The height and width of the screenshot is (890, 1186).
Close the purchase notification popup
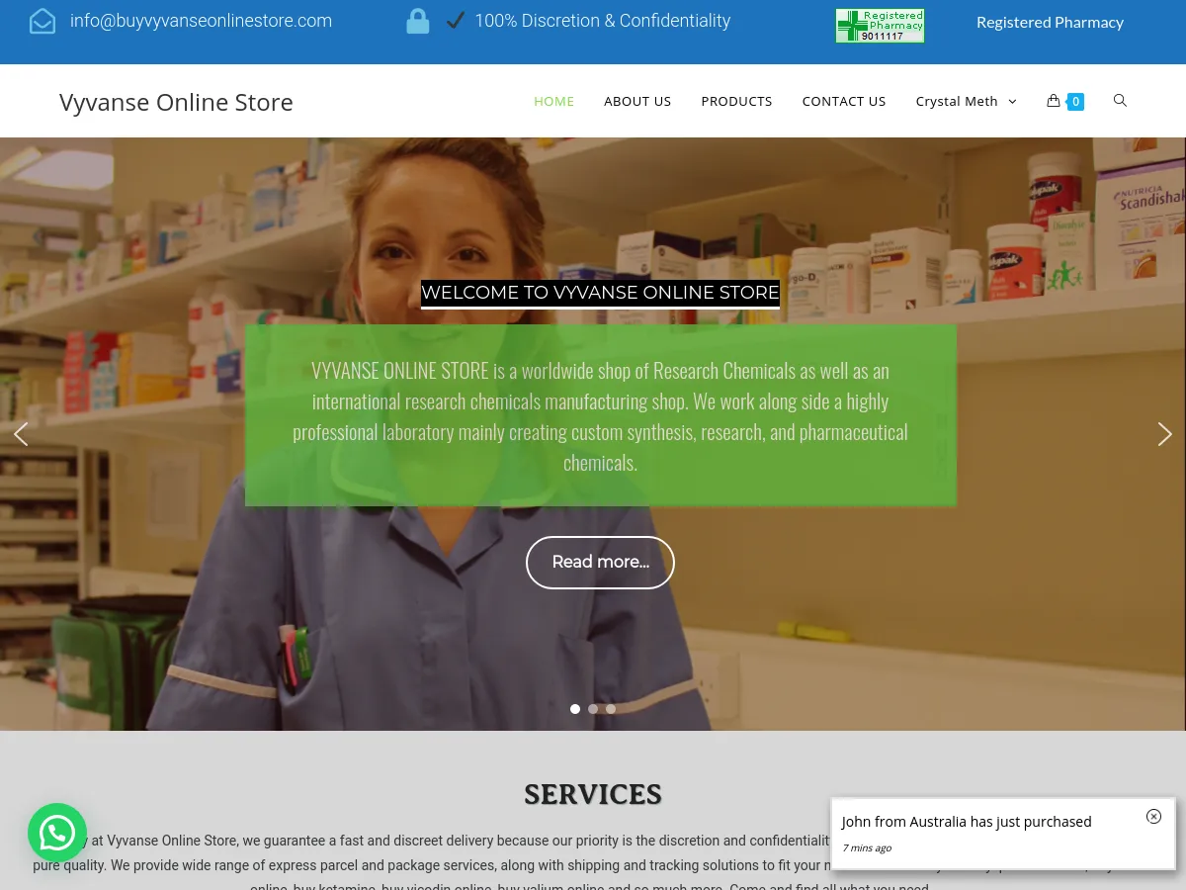[1153, 816]
